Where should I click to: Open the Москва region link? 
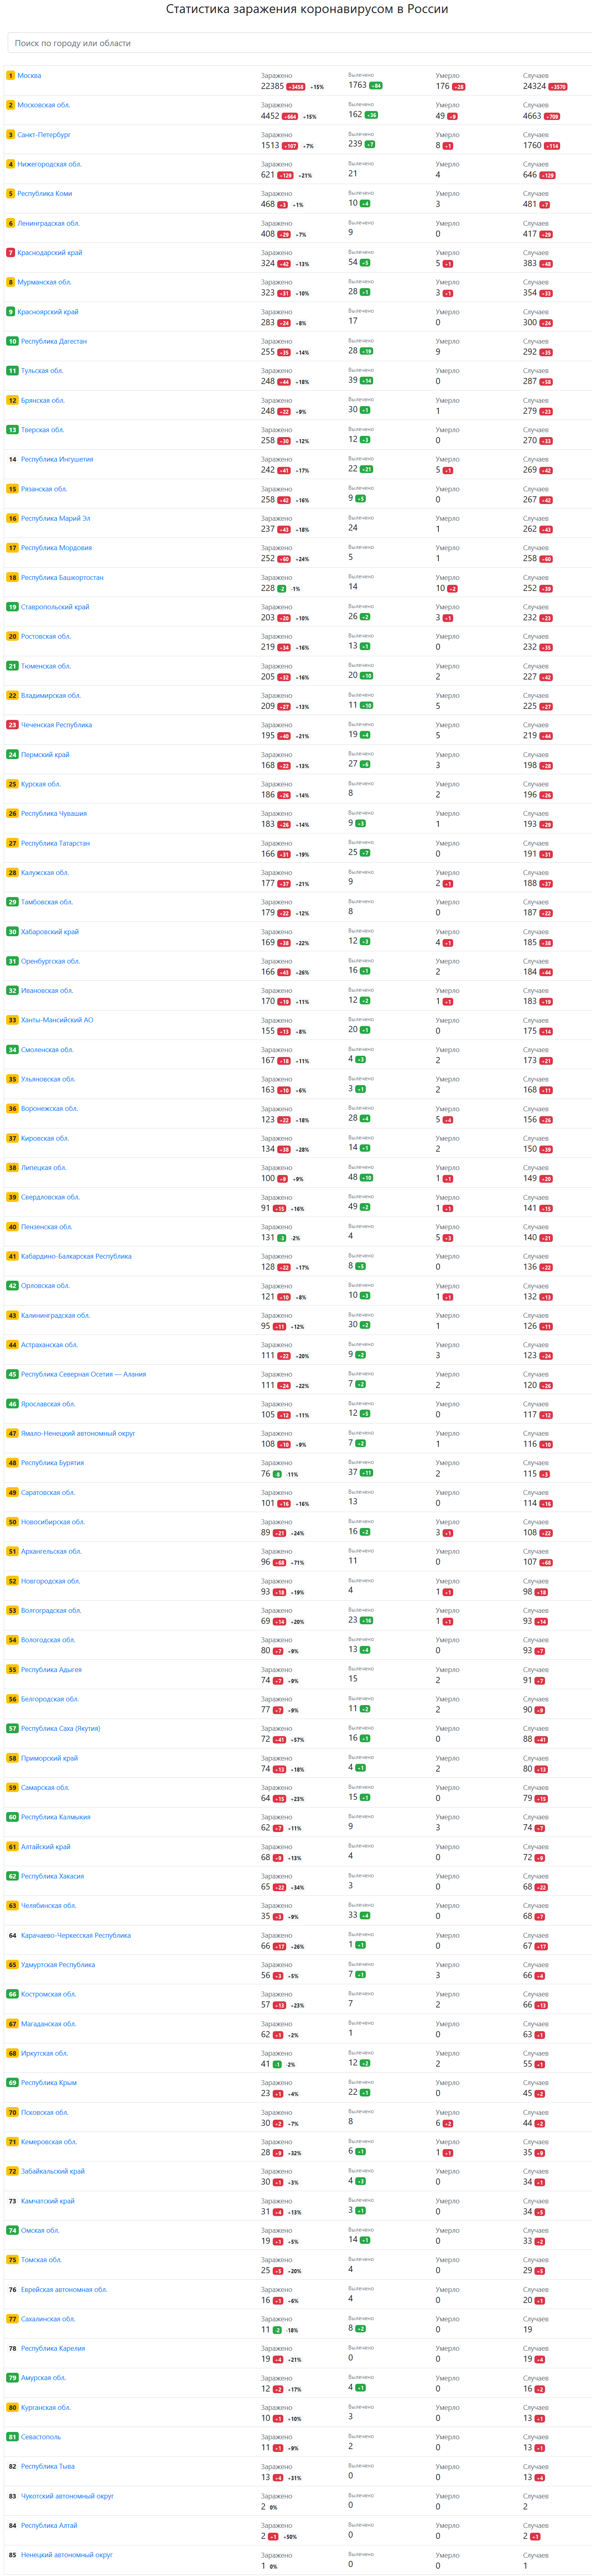[29, 76]
